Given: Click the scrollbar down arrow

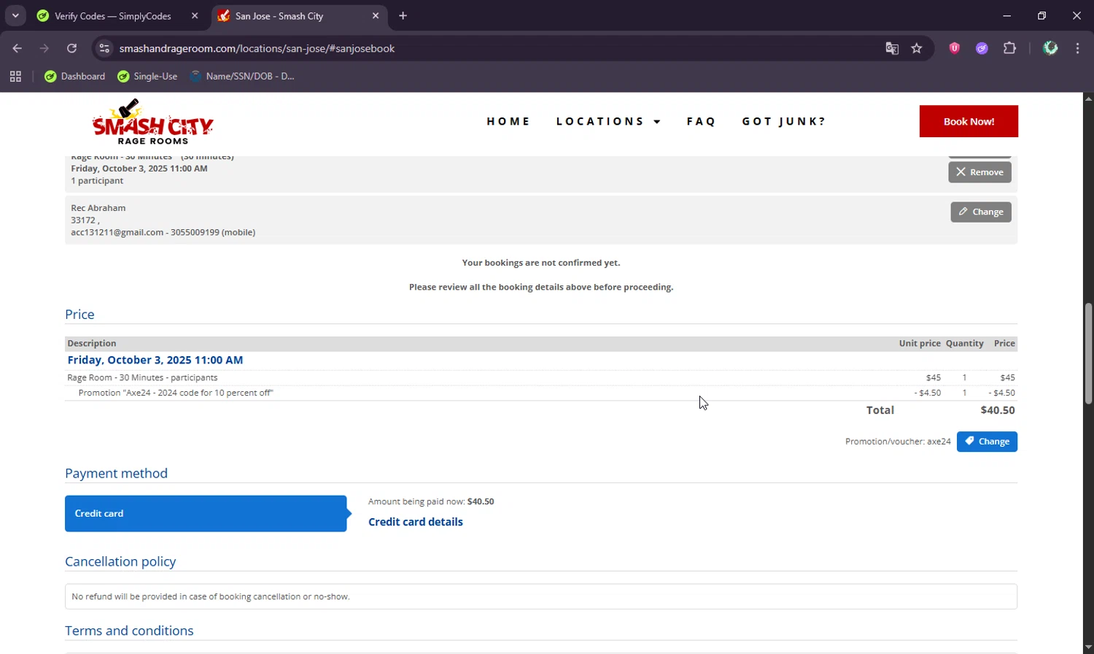Looking at the screenshot, I should [x=1088, y=647].
